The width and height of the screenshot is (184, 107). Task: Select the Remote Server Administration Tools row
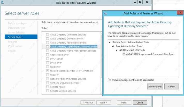[131, 42]
